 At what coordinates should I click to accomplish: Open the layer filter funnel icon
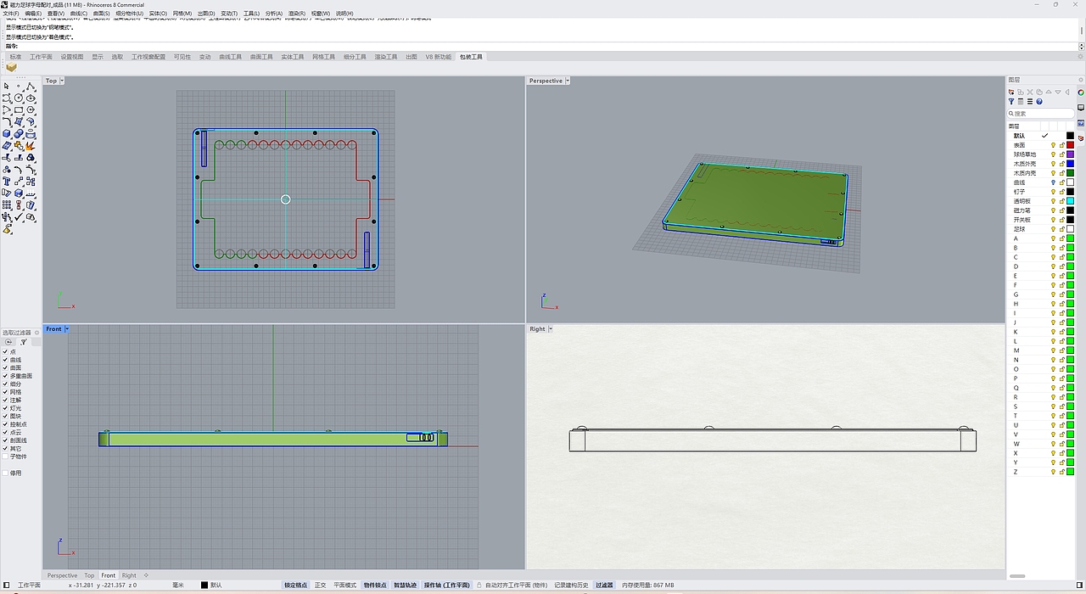click(x=1011, y=101)
